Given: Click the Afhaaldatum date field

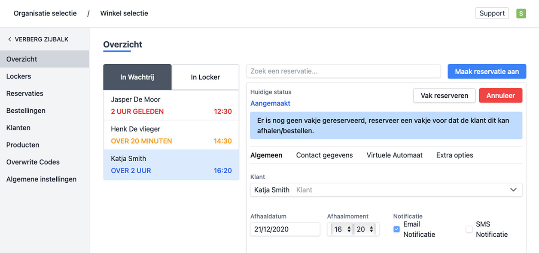Looking at the screenshot, I should (x=285, y=229).
